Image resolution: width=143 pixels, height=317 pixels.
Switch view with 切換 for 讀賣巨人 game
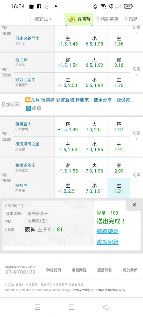[136, 136]
